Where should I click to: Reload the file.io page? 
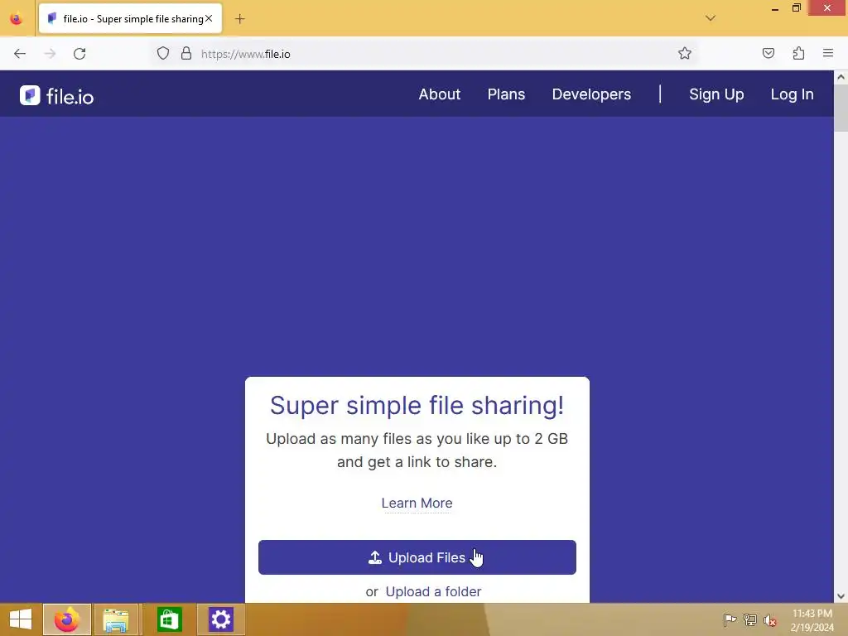click(79, 54)
